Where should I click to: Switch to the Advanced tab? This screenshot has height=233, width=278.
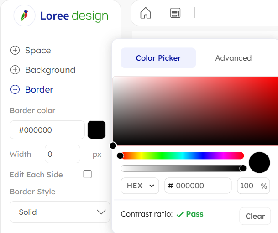point(233,58)
